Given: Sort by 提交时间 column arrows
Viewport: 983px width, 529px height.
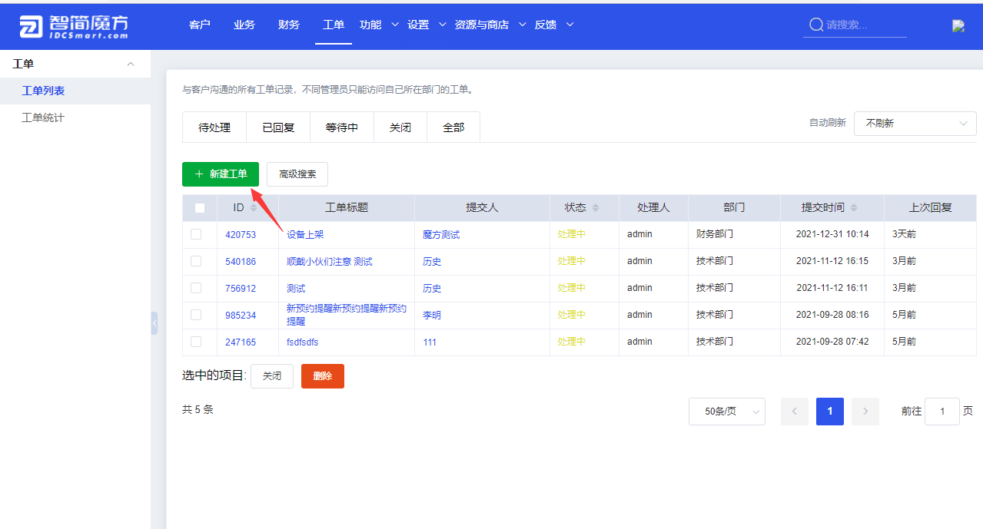Looking at the screenshot, I should pyautogui.click(x=854, y=208).
